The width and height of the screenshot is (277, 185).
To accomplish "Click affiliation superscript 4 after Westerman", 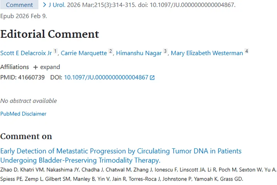I will (x=246, y=51).
